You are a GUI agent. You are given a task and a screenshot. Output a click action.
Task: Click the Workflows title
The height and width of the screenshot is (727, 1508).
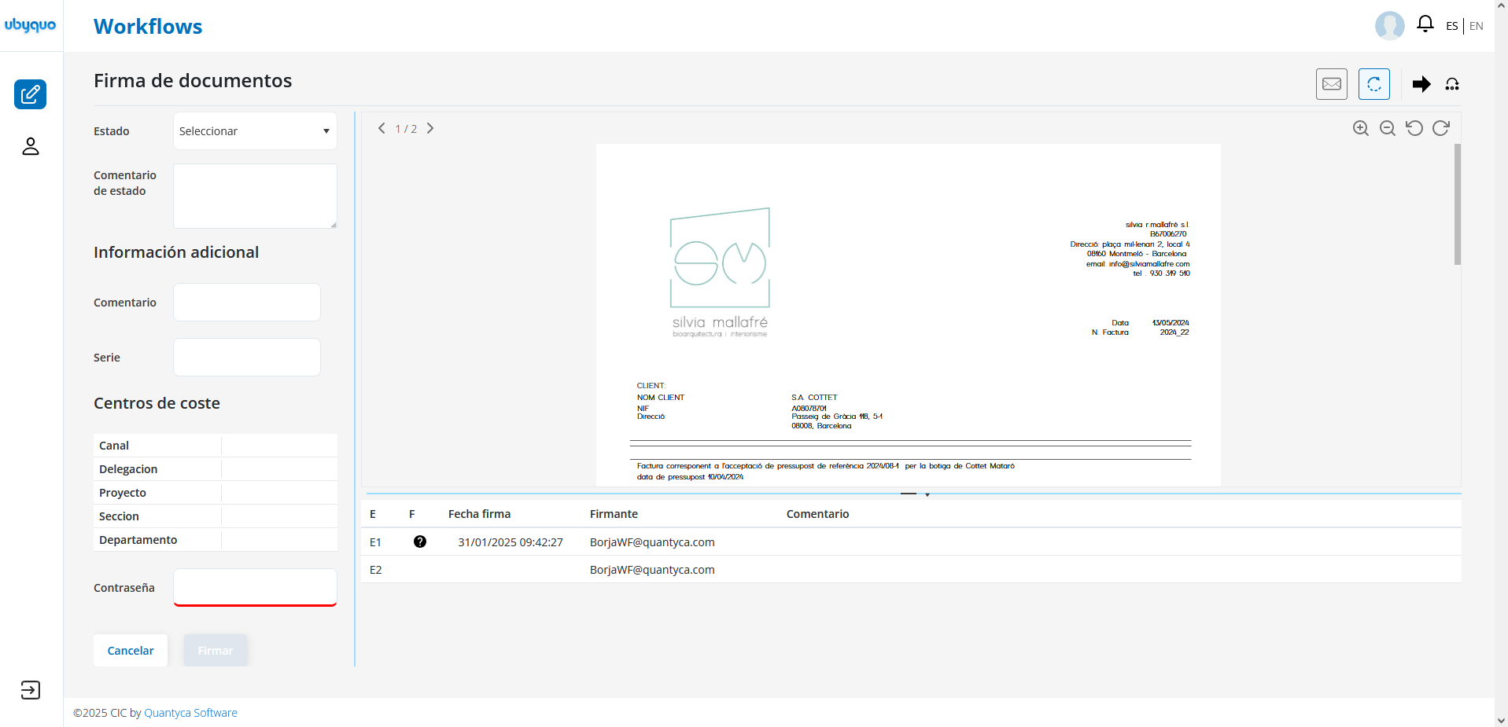(x=148, y=27)
